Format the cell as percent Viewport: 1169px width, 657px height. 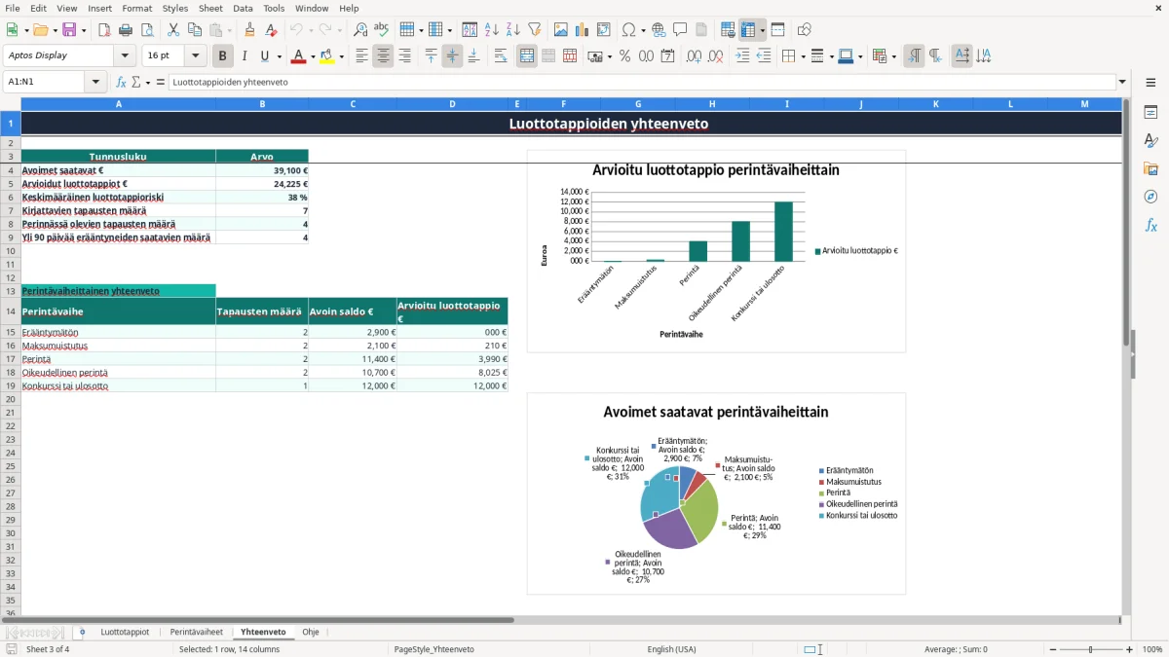625,56
